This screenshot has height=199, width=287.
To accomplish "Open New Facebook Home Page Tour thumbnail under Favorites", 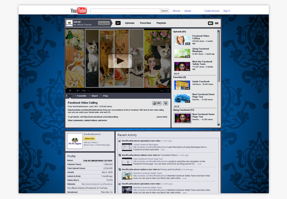I will click(x=182, y=98).
